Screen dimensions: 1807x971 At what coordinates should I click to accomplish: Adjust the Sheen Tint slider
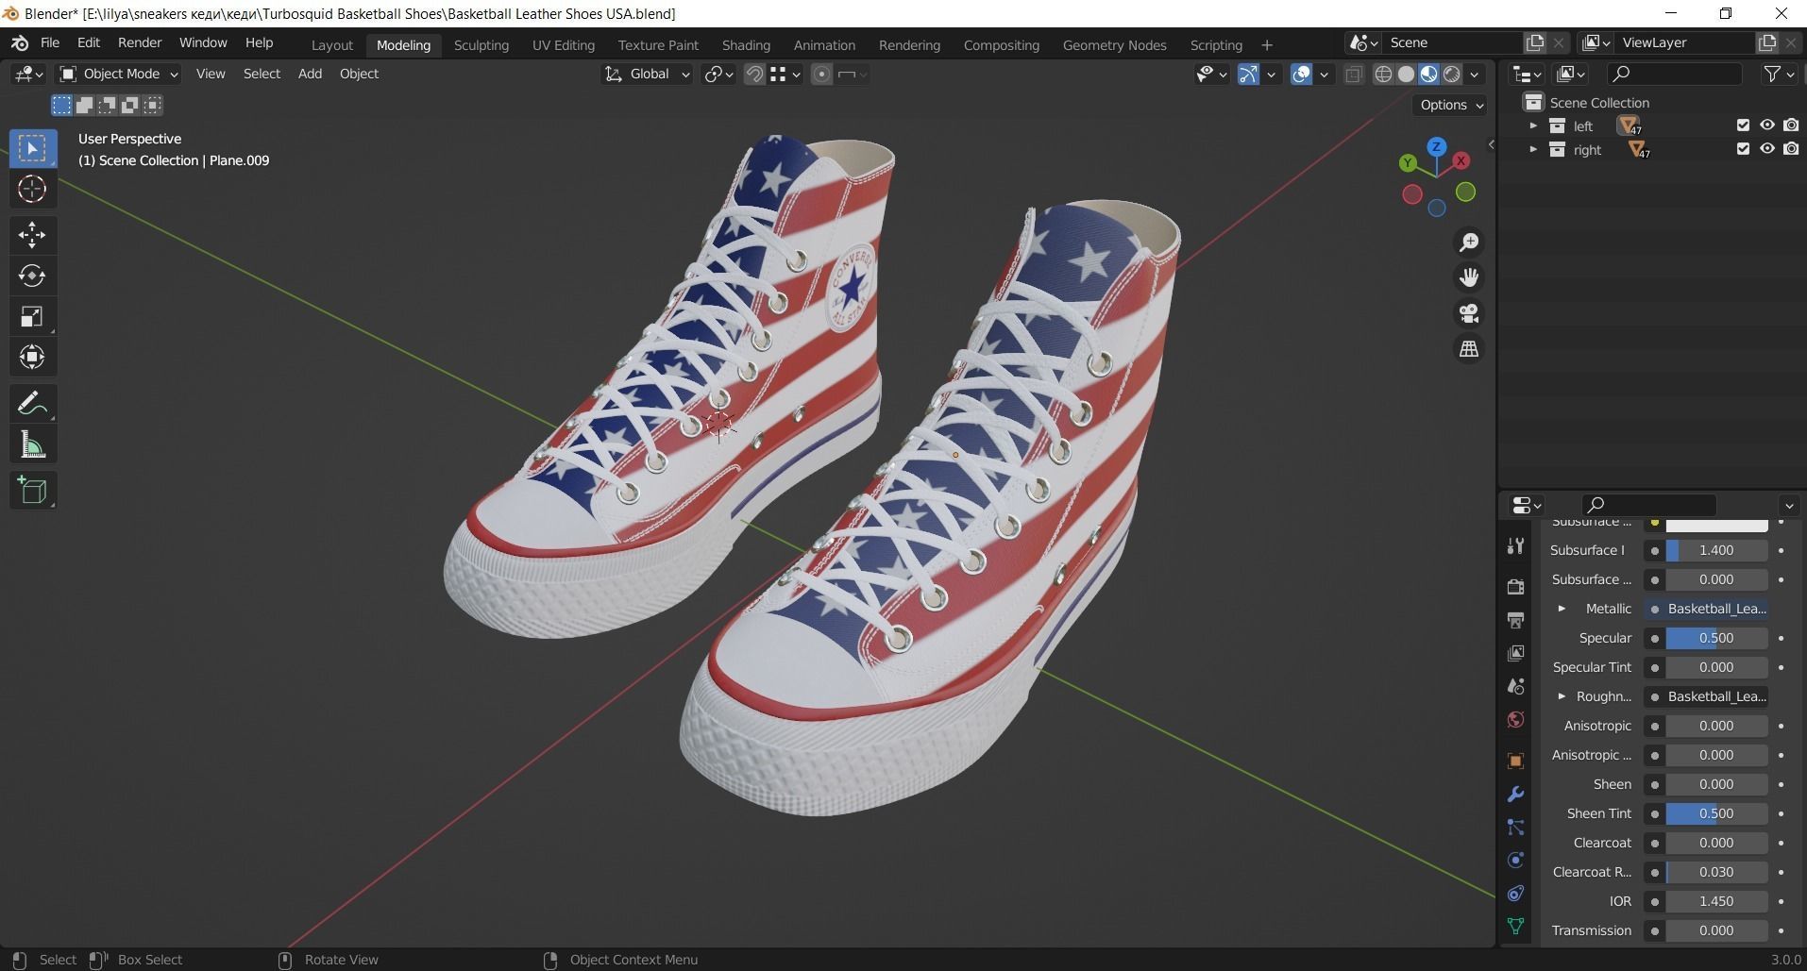[x=1715, y=813]
